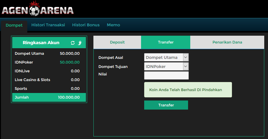Go to Histori Transaksi
Screen dimensions: 268x139
(48, 25)
